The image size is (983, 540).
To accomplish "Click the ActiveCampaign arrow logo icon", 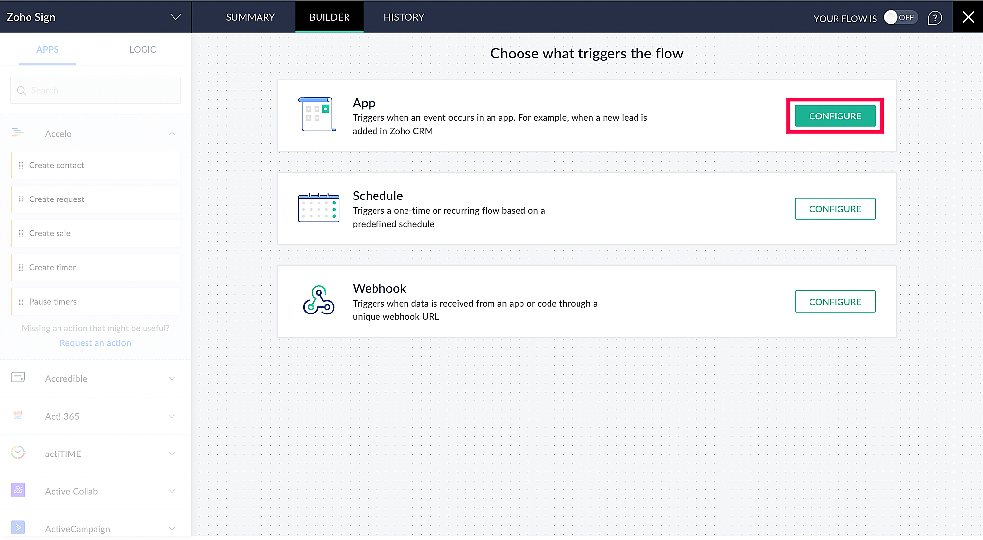I will tap(18, 528).
